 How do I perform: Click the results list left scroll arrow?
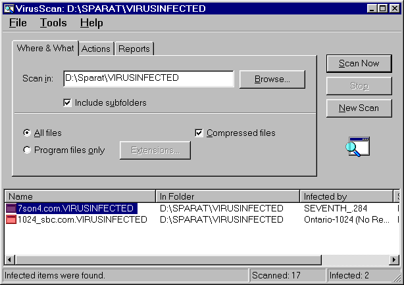pos(10,260)
